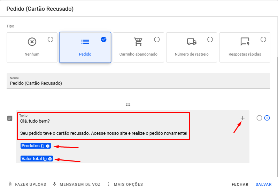
Task: Copy the Valor total tag
Action: point(45,159)
